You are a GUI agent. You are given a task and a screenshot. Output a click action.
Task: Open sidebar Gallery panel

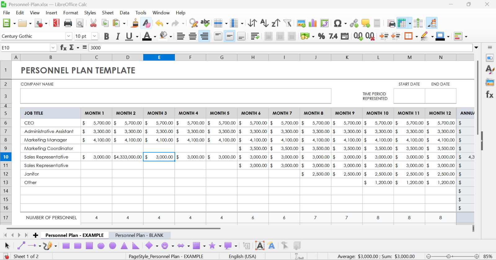point(490,82)
